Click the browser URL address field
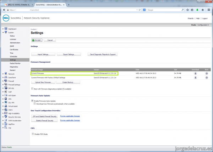Viewport: 213px width, 152px height. pos(73,10)
